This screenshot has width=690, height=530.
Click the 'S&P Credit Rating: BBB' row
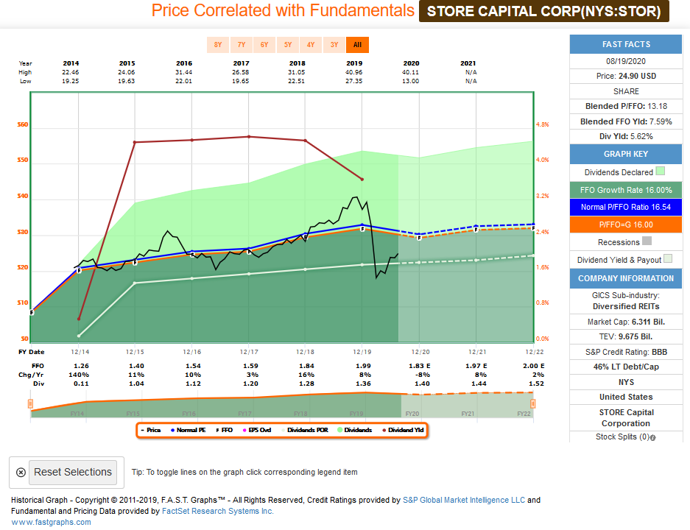click(626, 352)
